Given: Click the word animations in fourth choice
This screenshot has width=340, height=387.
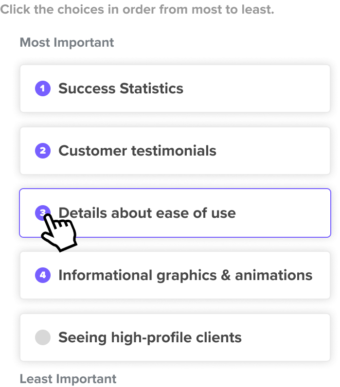Looking at the screenshot, I should [x=273, y=275].
